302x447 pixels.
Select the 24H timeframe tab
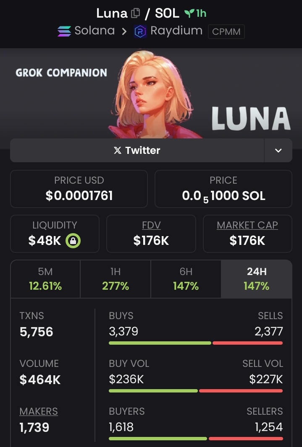click(256, 279)
